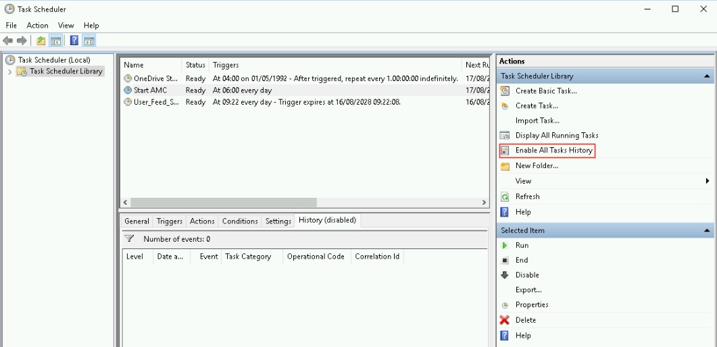Image resolution: width=717 pixels, height=347 pixels.
Task: Click Import Task... in Actions pane
Action: pyautogui.click(x=537, y=121)
